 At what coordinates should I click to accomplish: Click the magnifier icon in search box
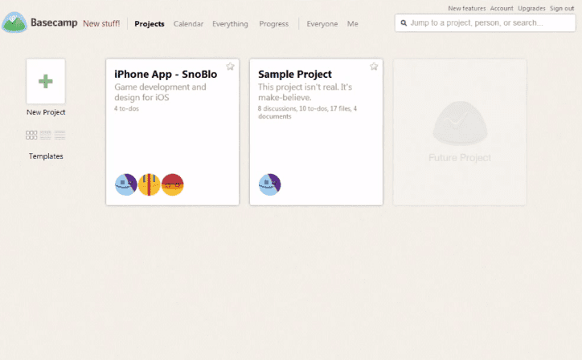(x=404, y=23)
